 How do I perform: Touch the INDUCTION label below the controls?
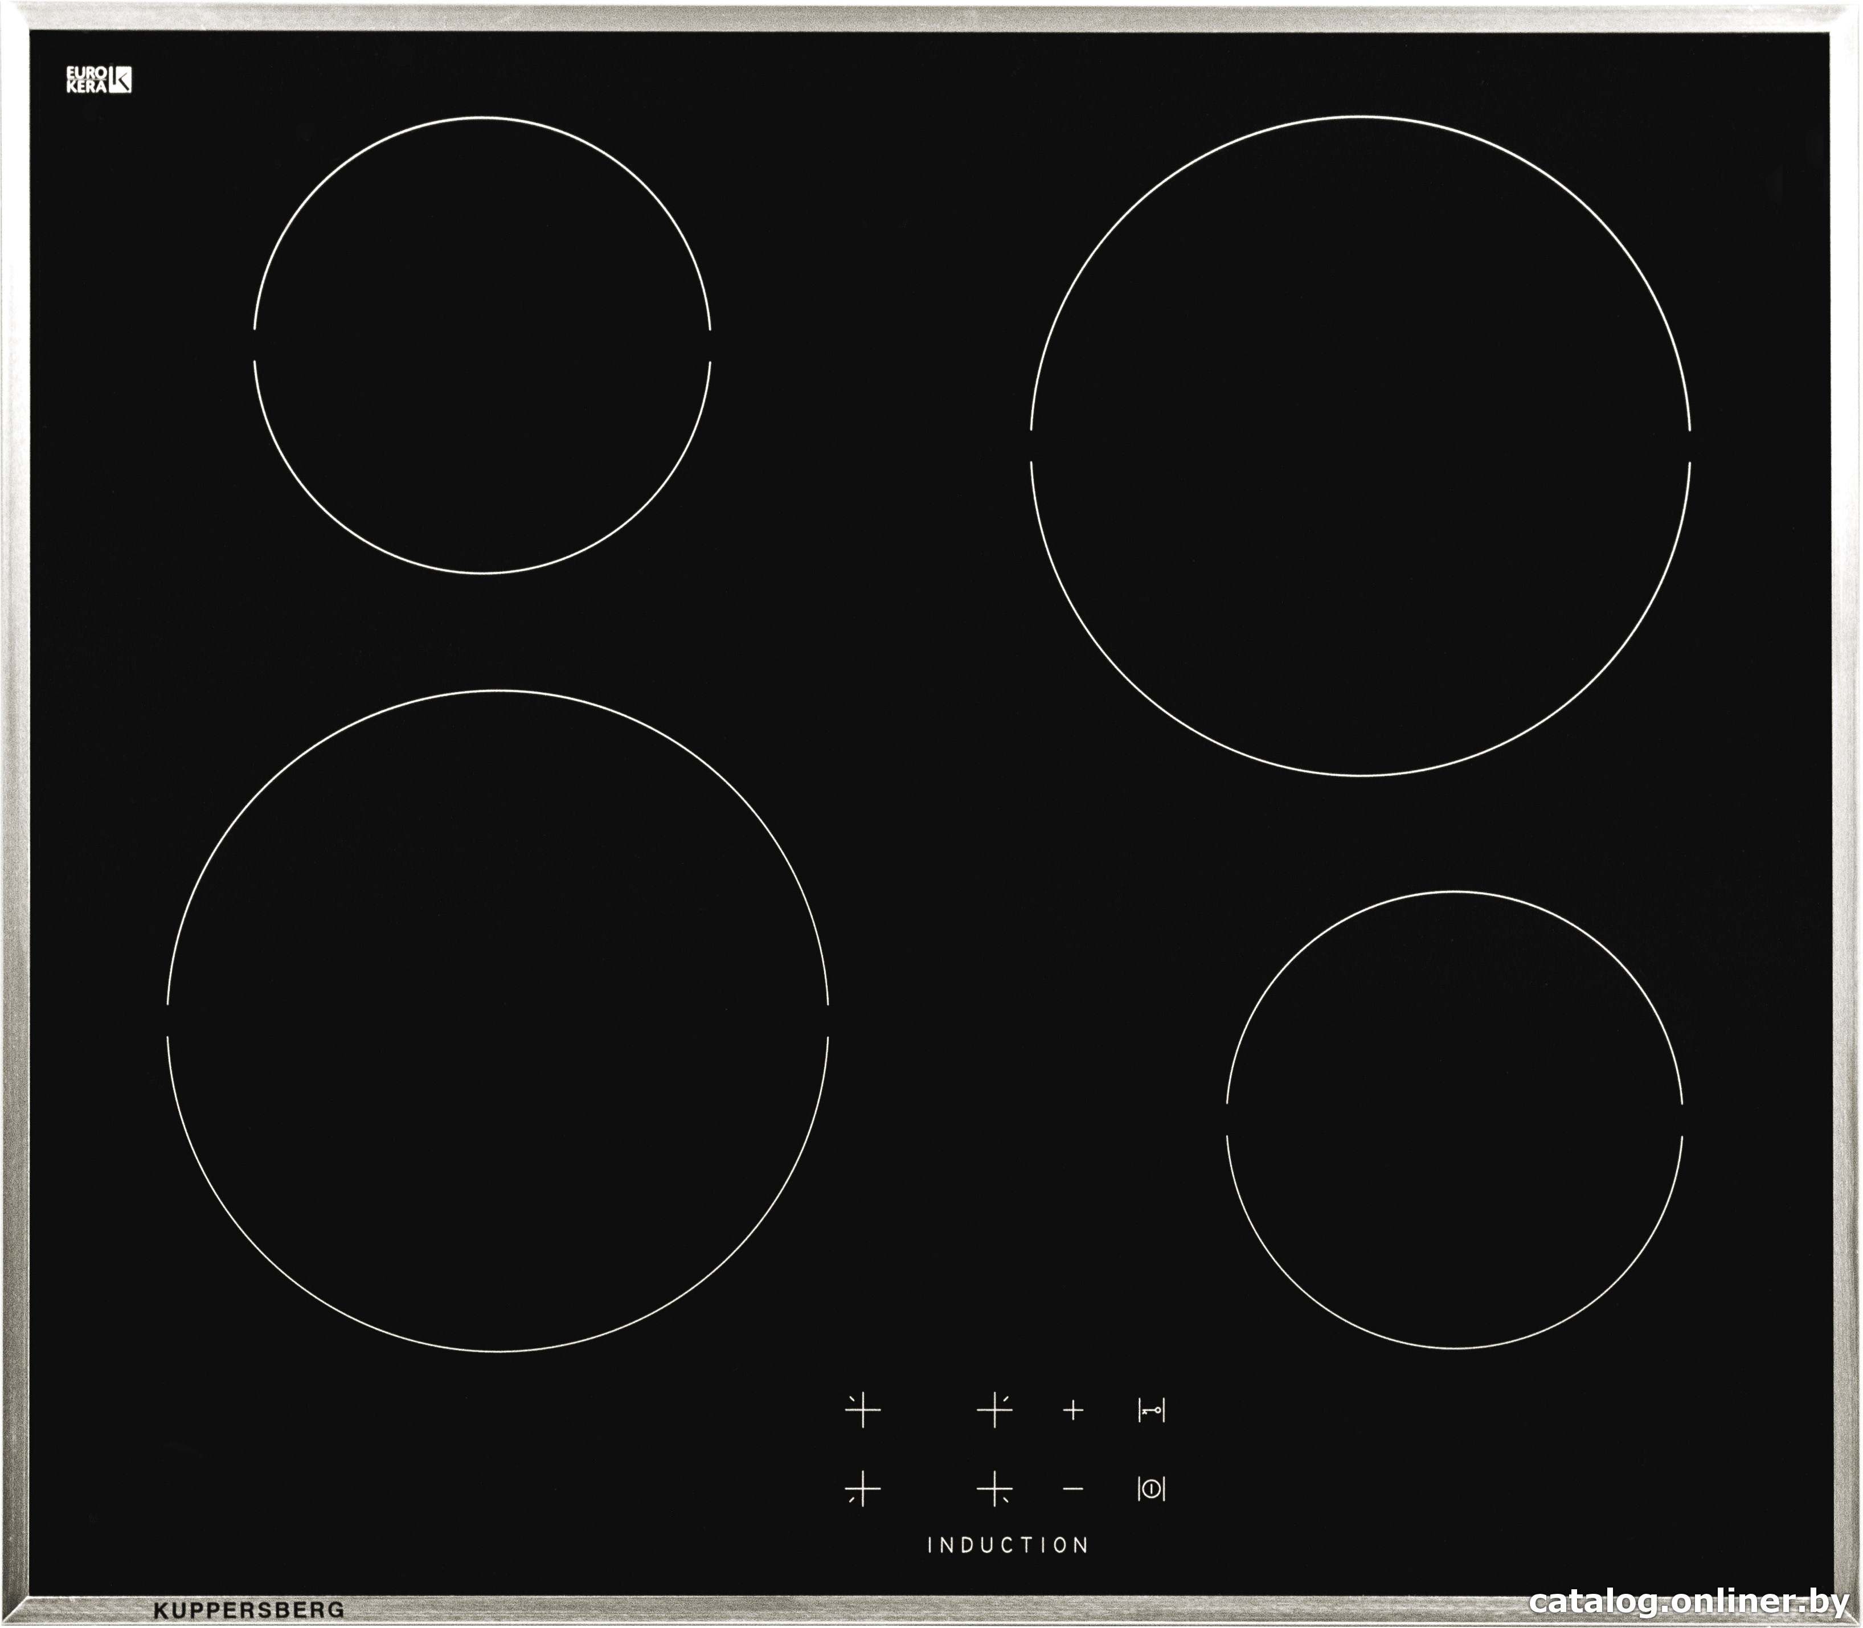pos(1008,1545)
